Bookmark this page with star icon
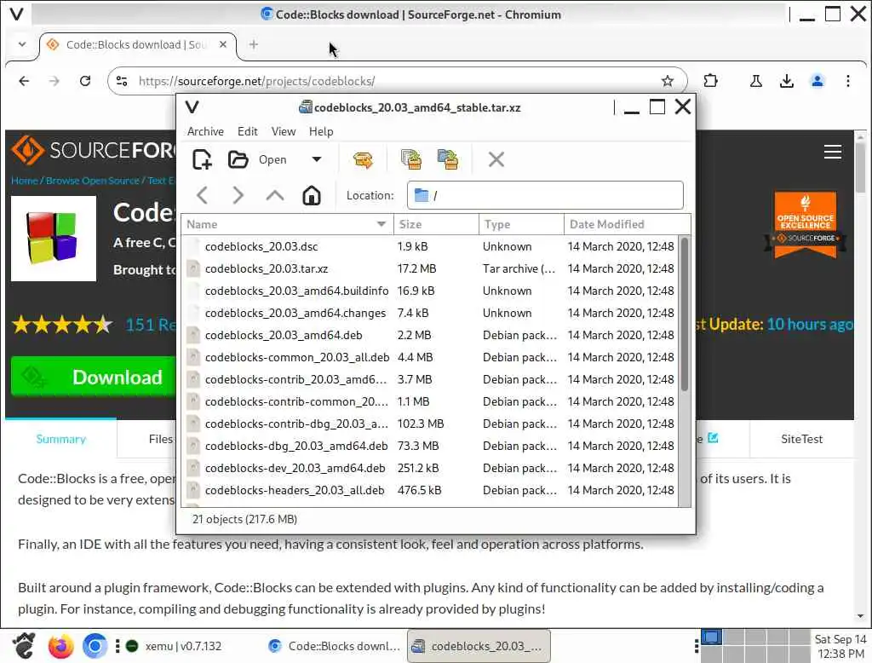872x663 pixels. click(x=668, y=81)
